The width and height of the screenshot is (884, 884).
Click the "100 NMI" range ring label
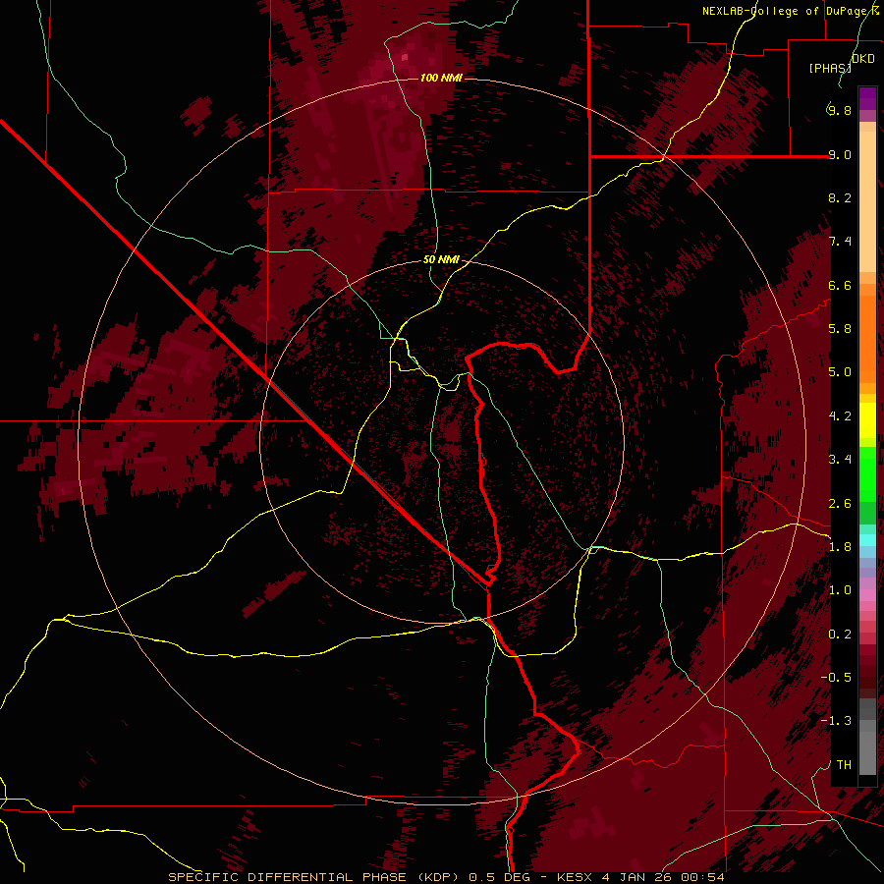click(441, 78)
